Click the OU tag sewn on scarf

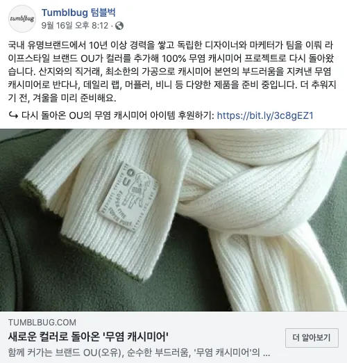click(128, 196)
